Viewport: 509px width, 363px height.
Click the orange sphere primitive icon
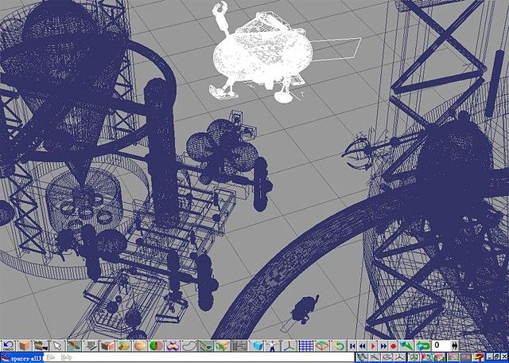138,346
